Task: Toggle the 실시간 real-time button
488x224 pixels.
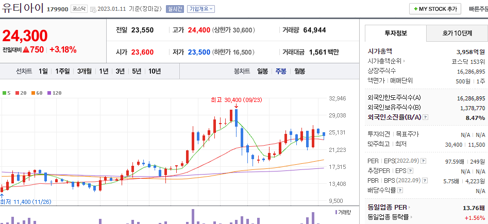Action: 175,9
